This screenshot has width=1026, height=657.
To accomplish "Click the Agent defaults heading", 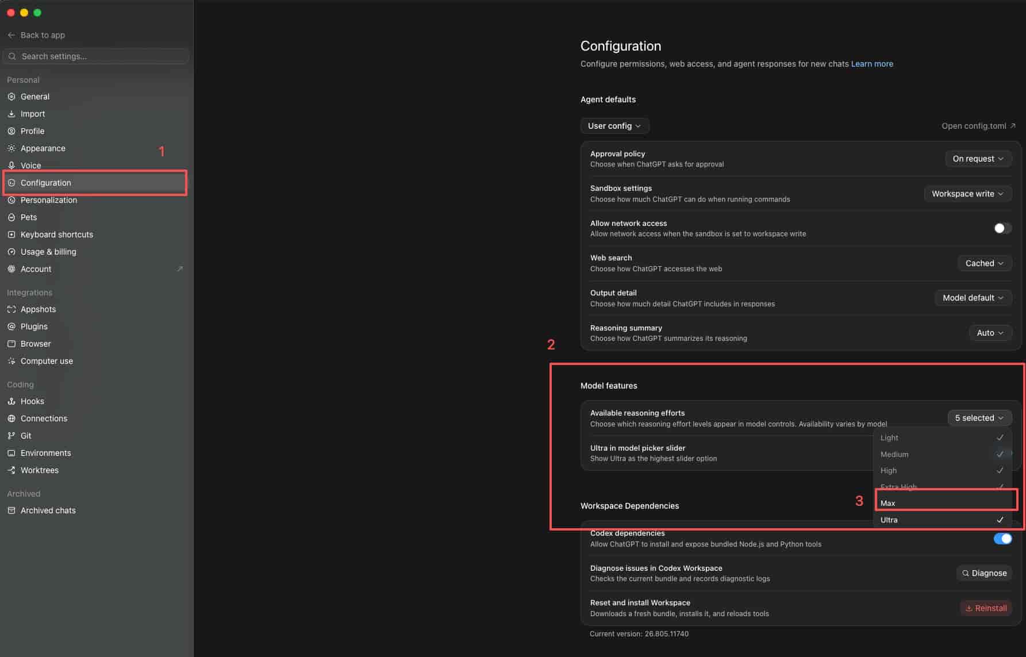I will tap(608, 99).
